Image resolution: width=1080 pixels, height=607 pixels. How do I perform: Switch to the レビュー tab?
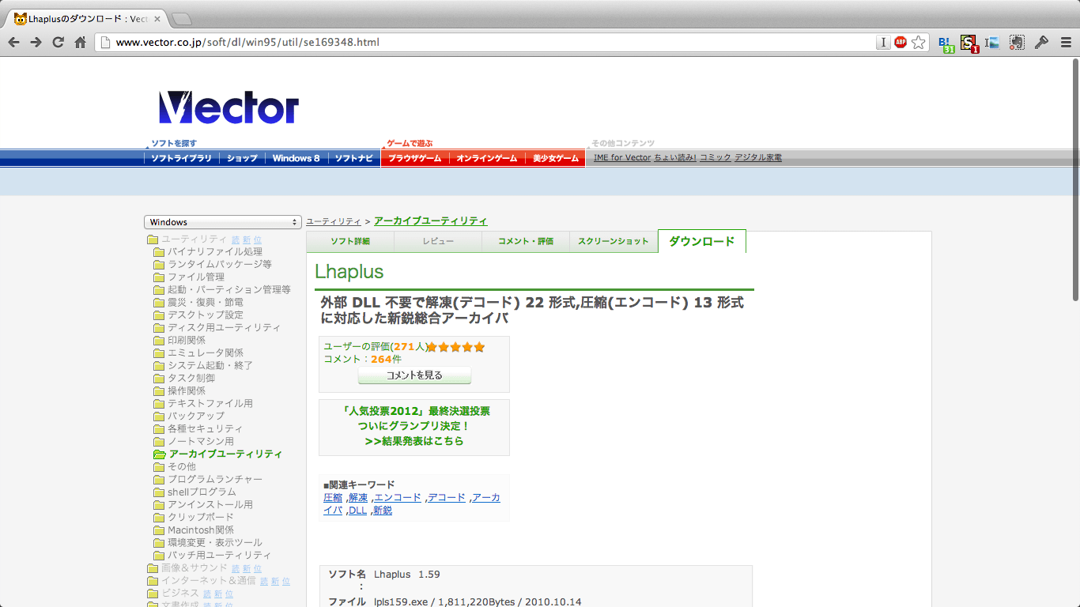coord(438,241)
